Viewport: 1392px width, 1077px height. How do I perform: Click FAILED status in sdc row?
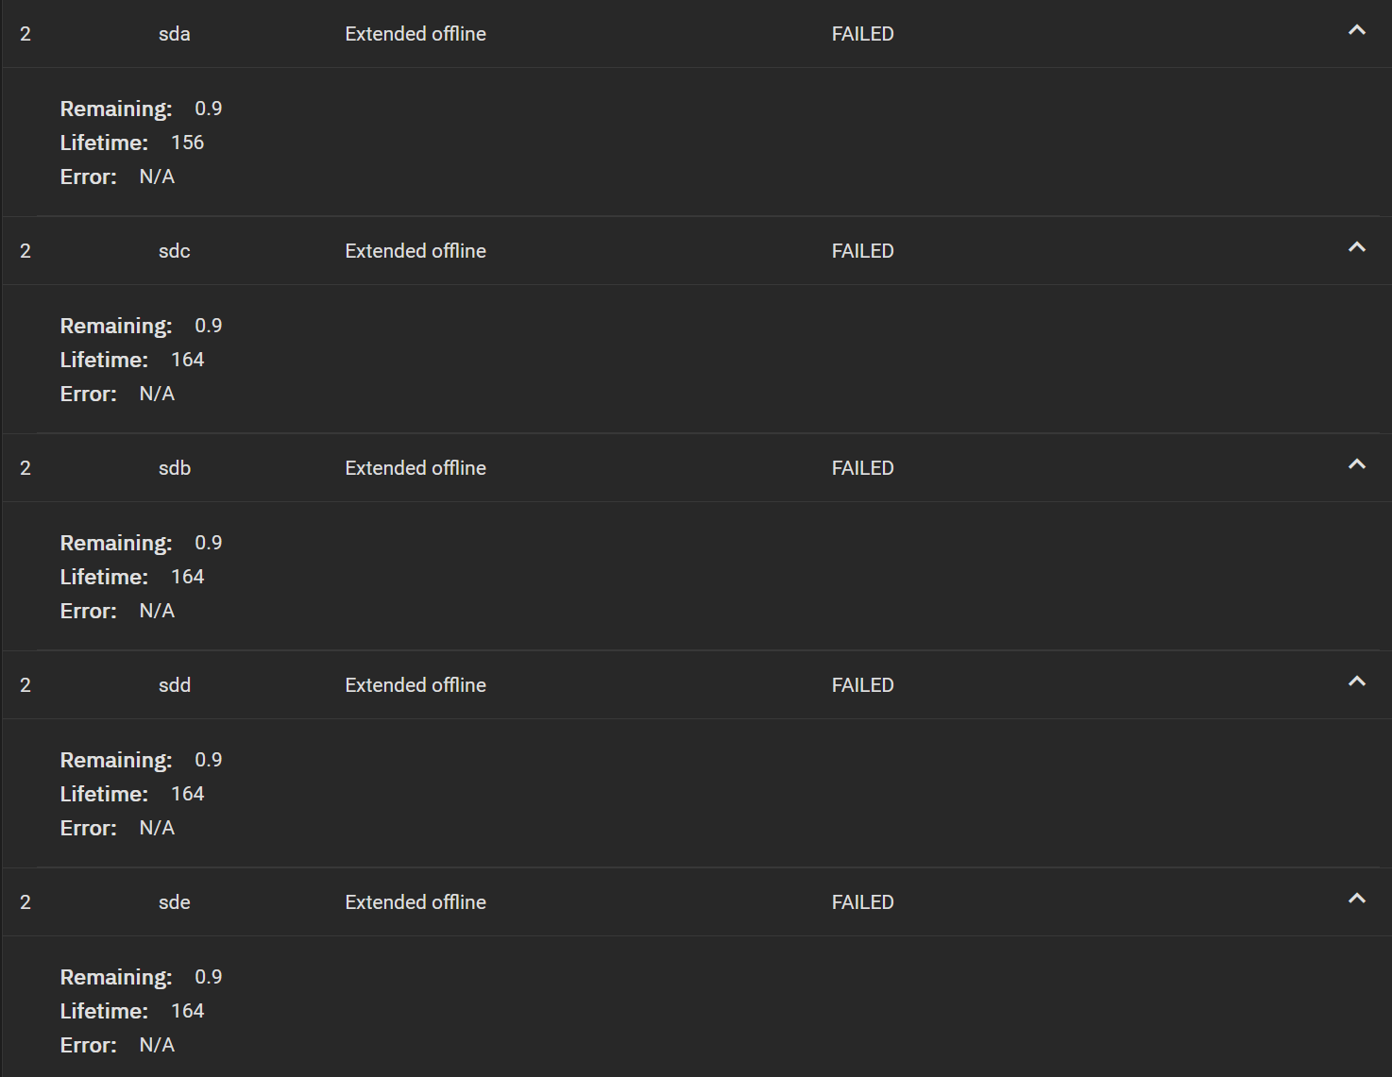point(863,251)
